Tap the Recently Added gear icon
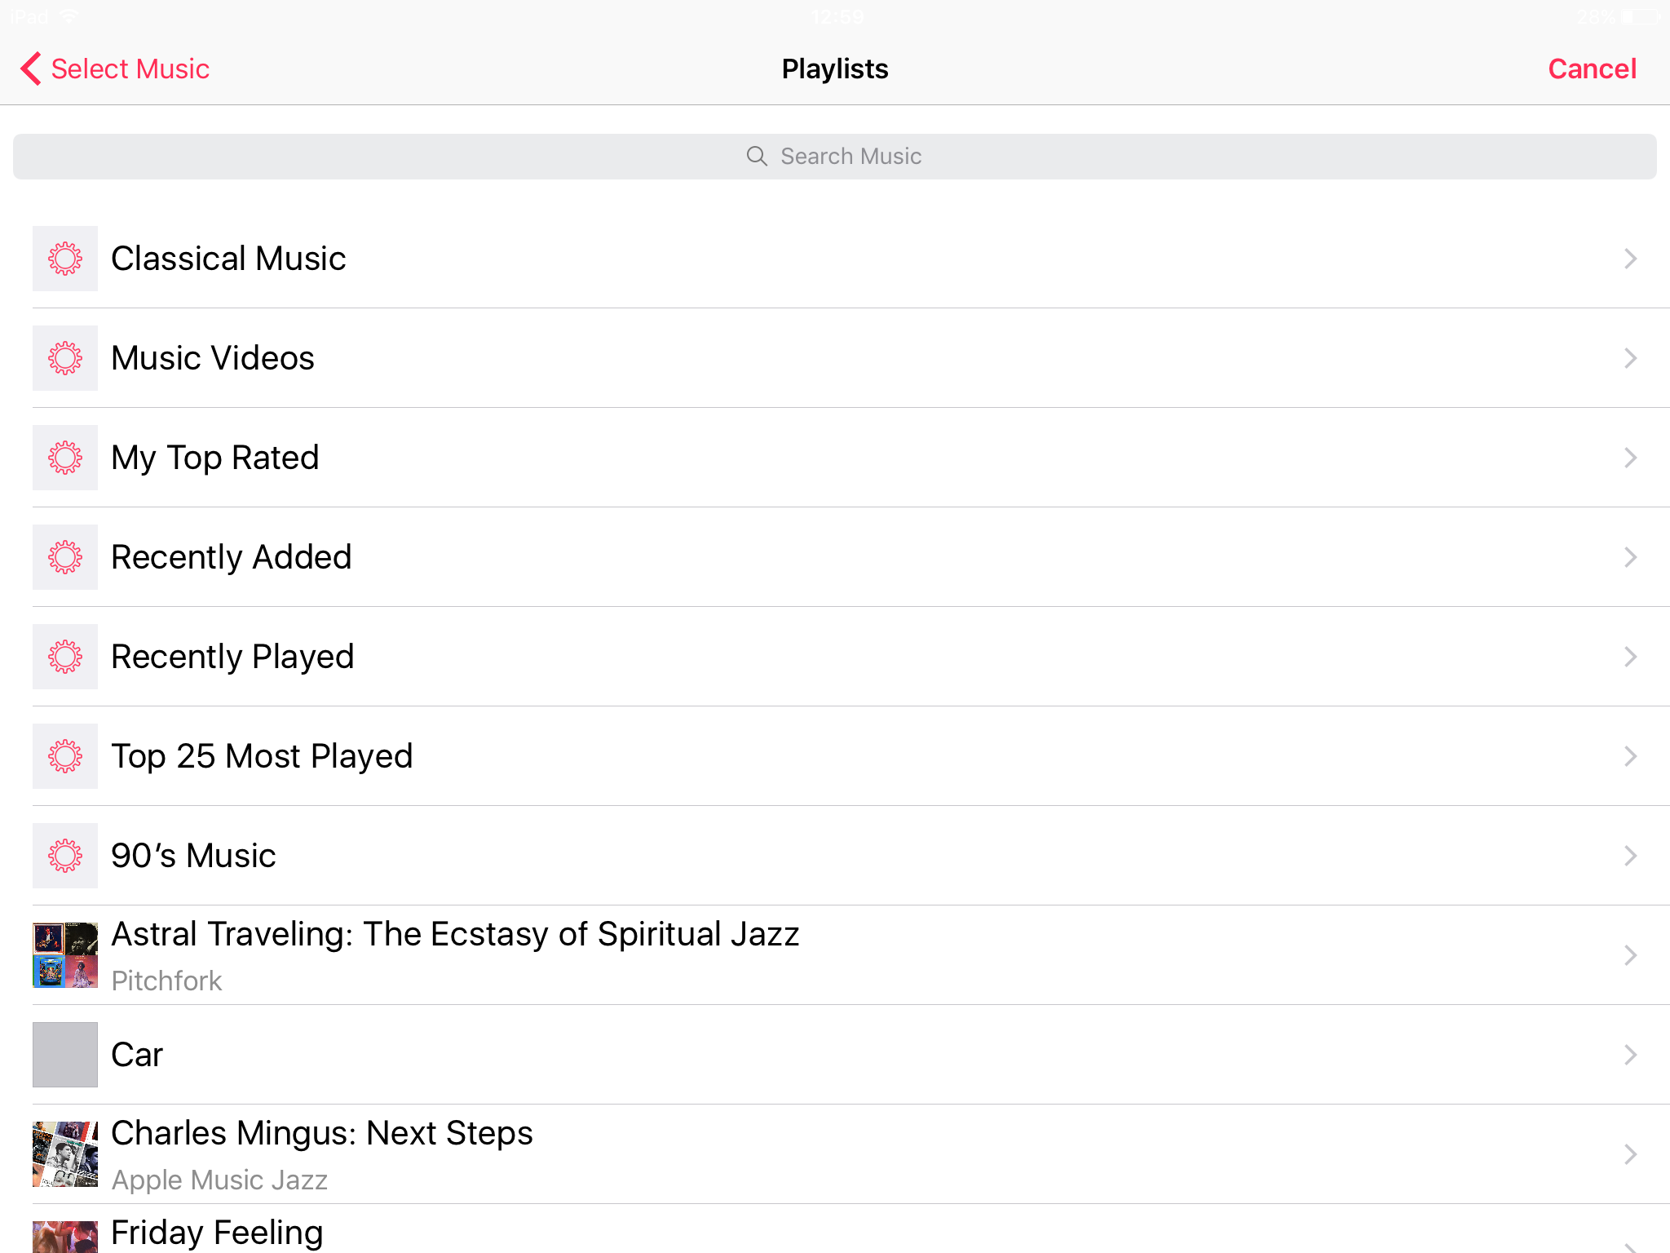 (x=65, y=557)
